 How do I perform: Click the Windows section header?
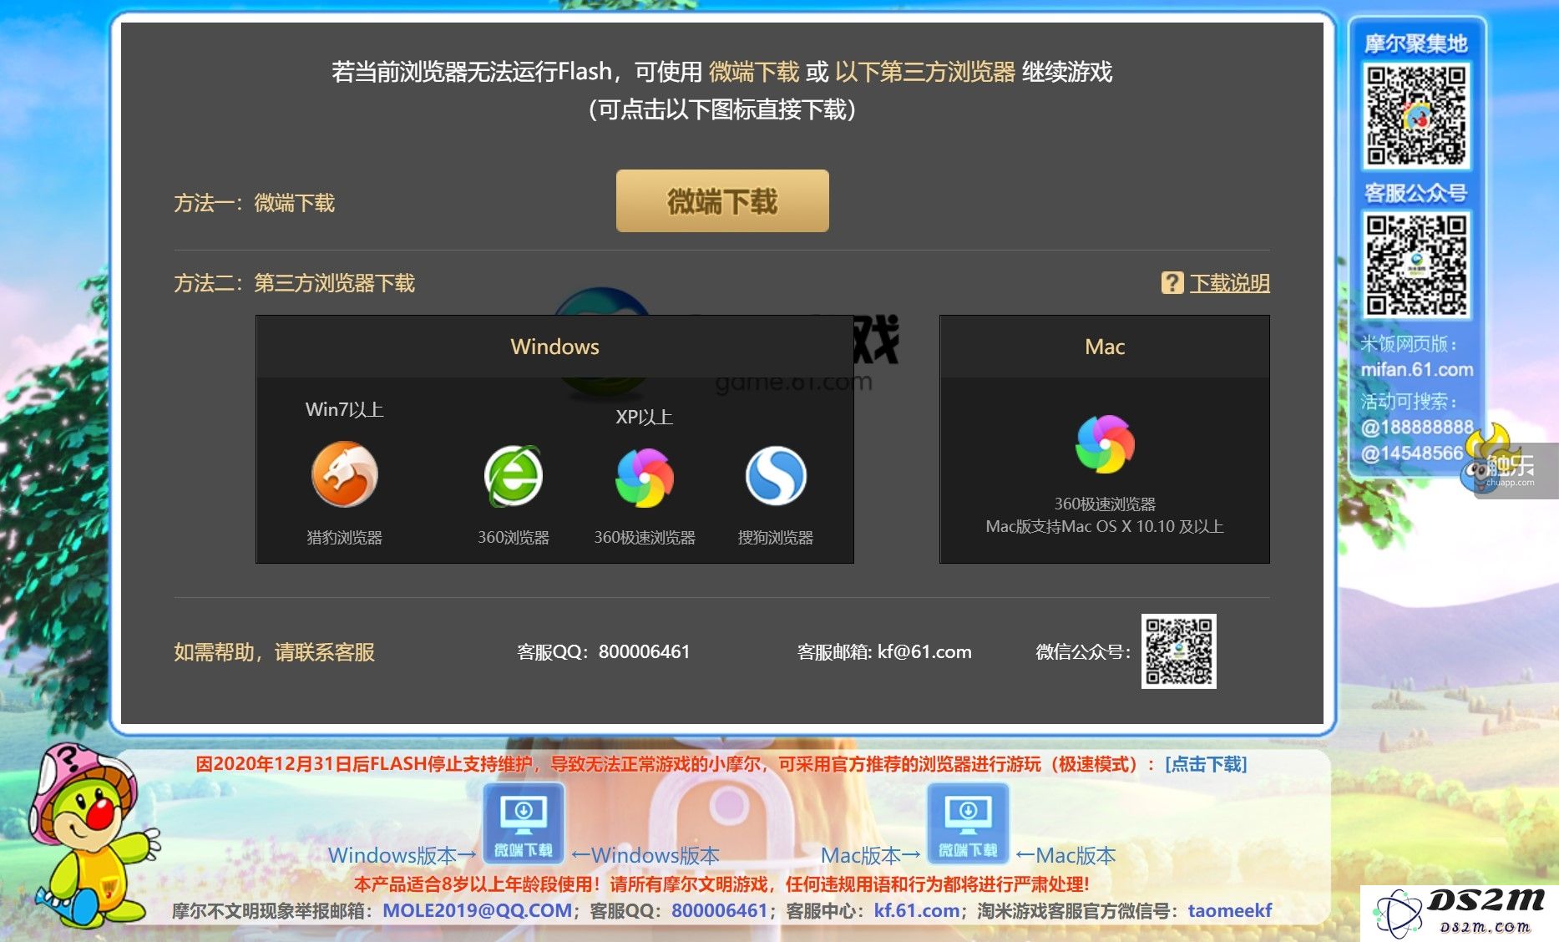tap(554, 347)
